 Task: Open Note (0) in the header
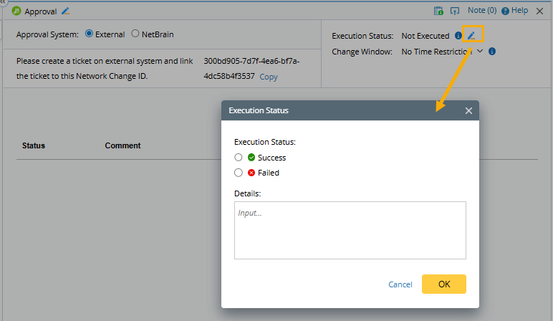(481, 11)
